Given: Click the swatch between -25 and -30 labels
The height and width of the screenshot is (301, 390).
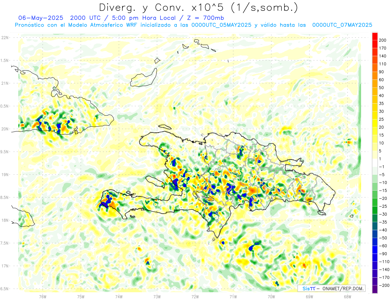Looking at the screenshot, I should click(x=375, y=210).
